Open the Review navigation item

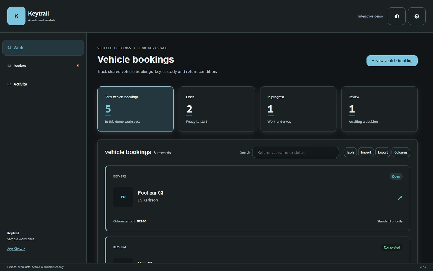pos(43,66)
